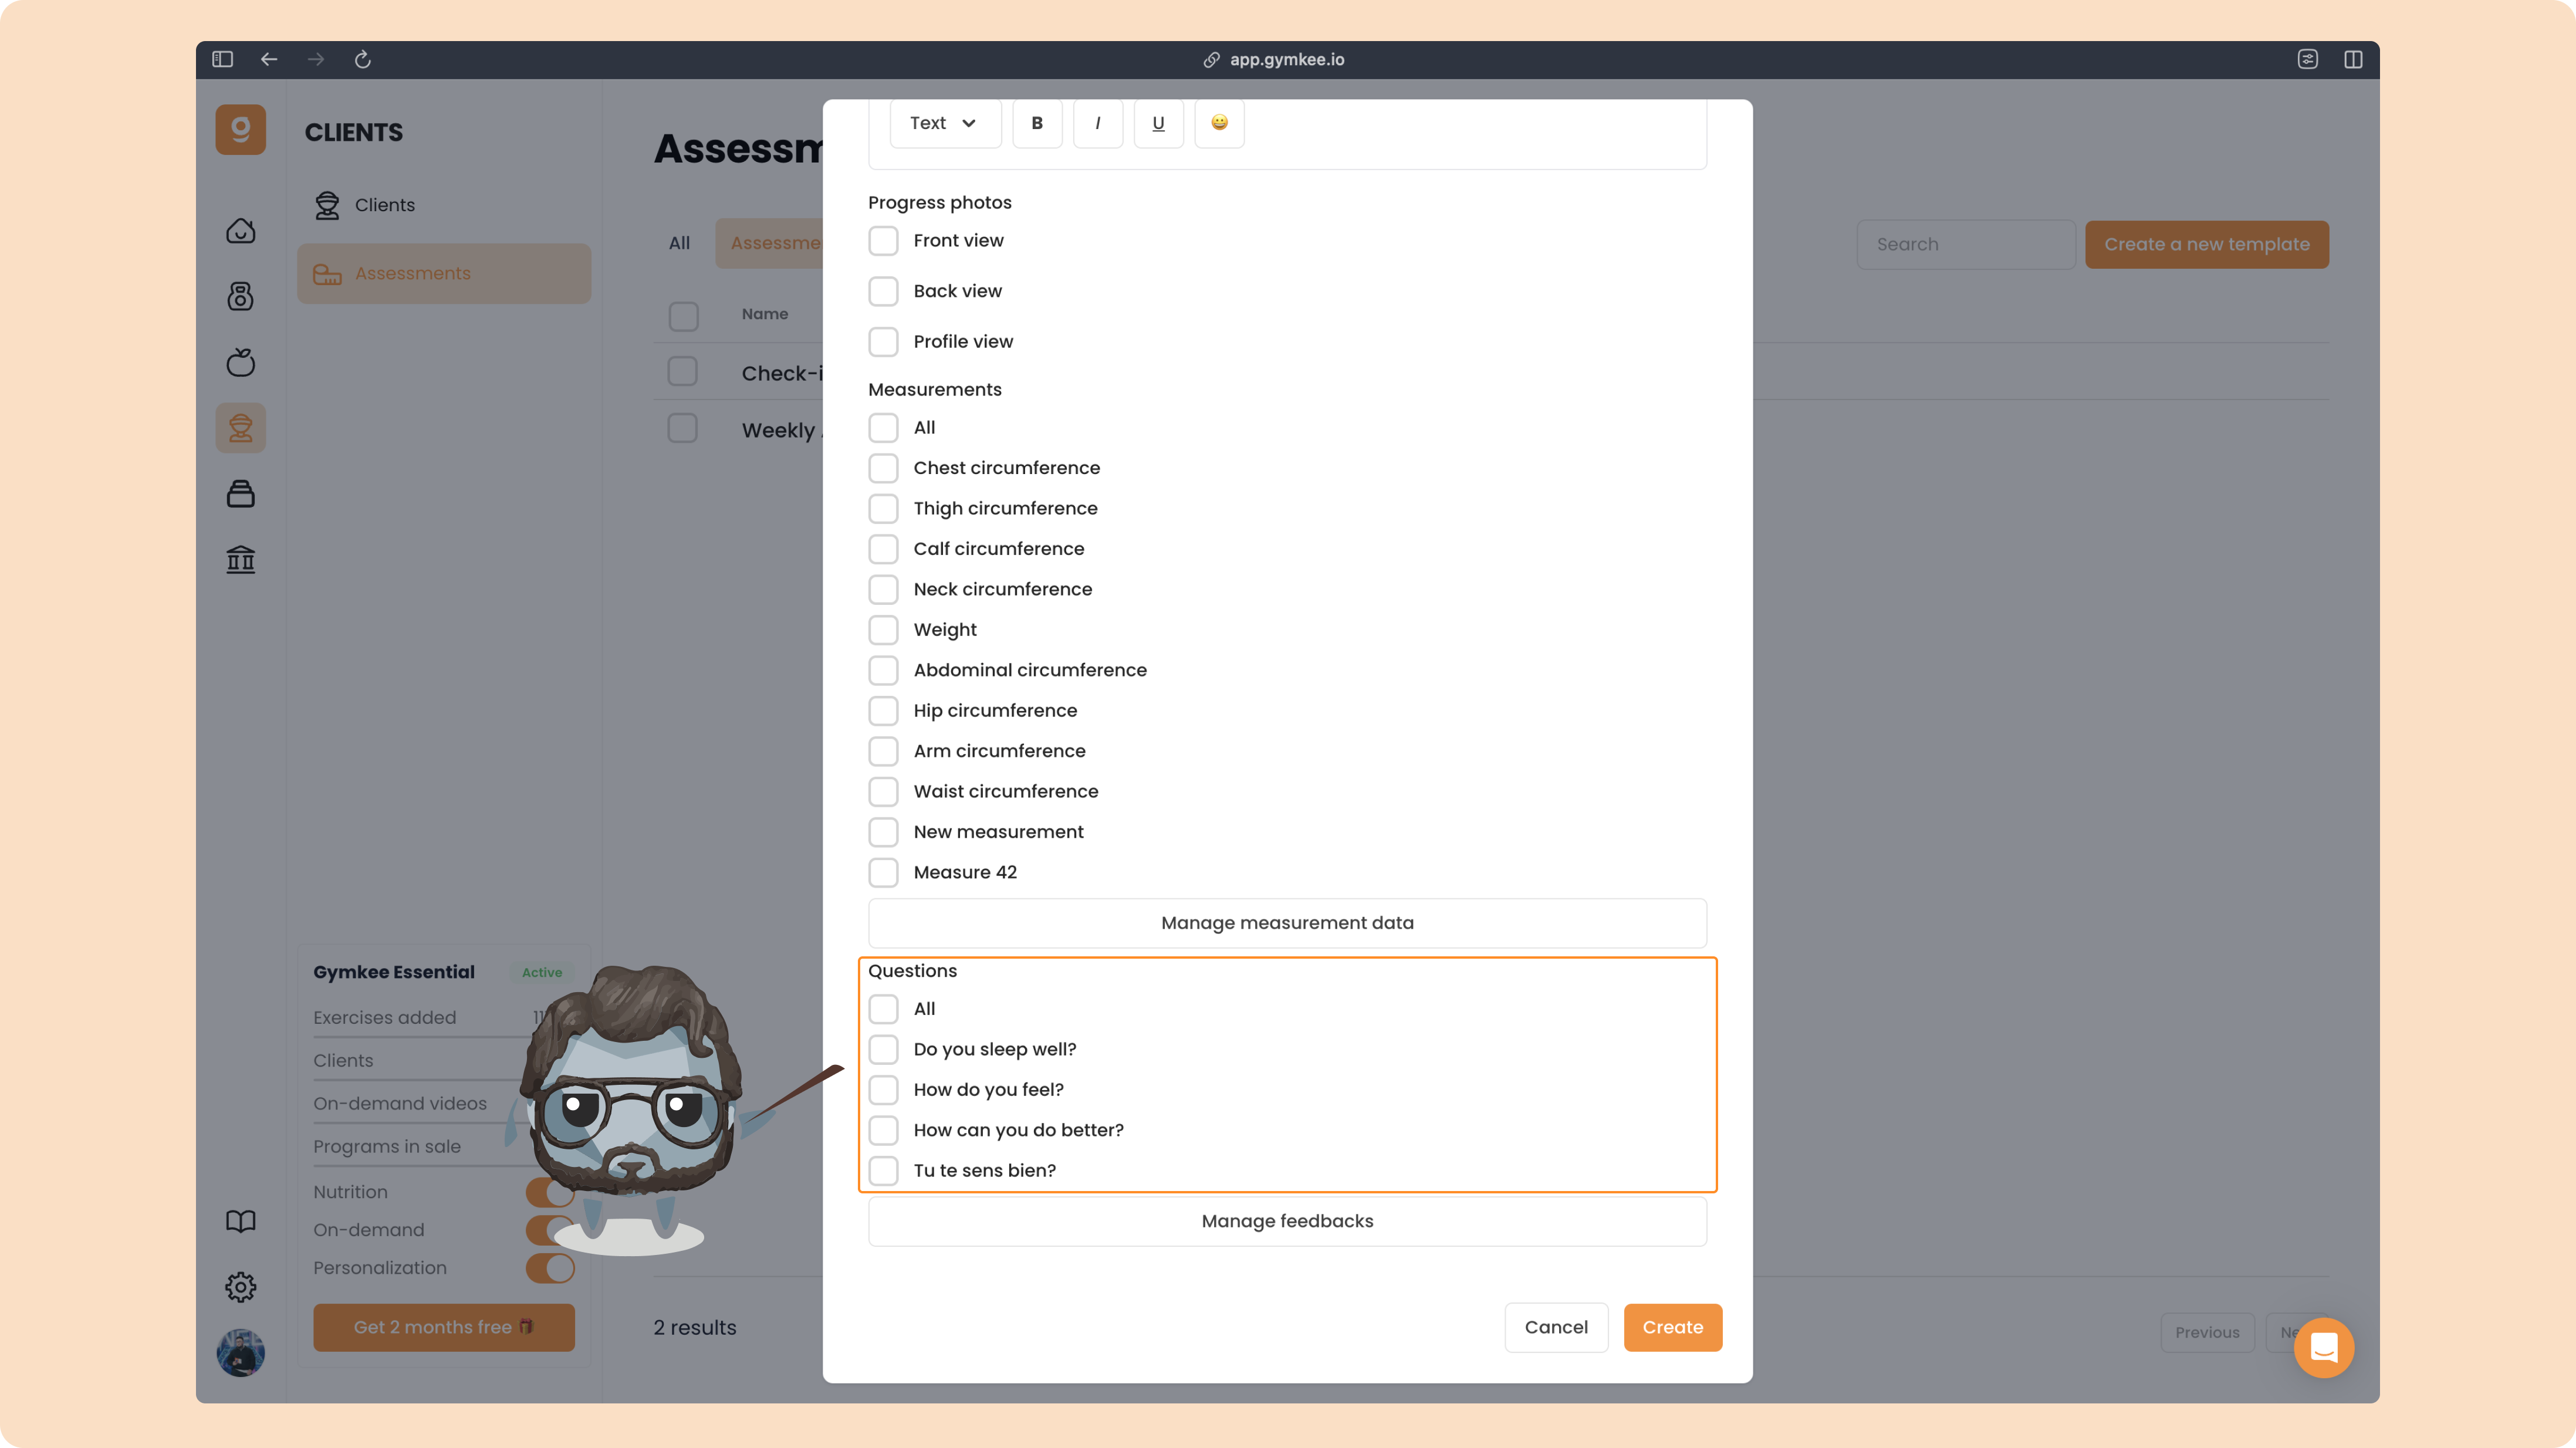Check Waist circumference
2576x1448 pixels.
[883, 791]
